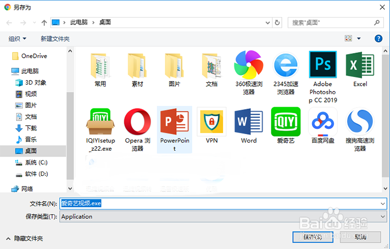Click the navigation pane scroll up arrow
The height and width of the screenshot is (249, 390).
(x=70, y=51)
